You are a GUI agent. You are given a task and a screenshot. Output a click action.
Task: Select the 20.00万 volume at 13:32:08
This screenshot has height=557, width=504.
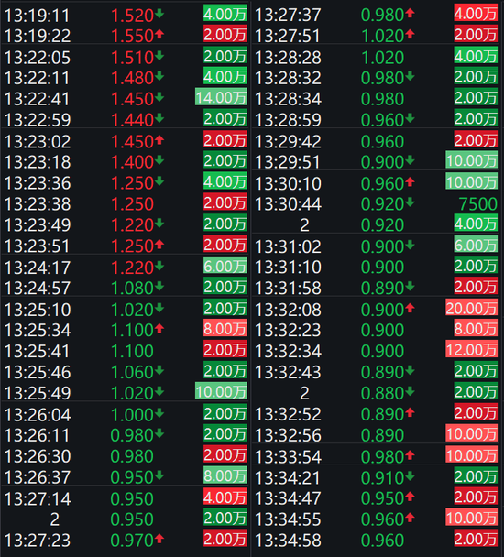pyautogui.click(x=472, y=308)
